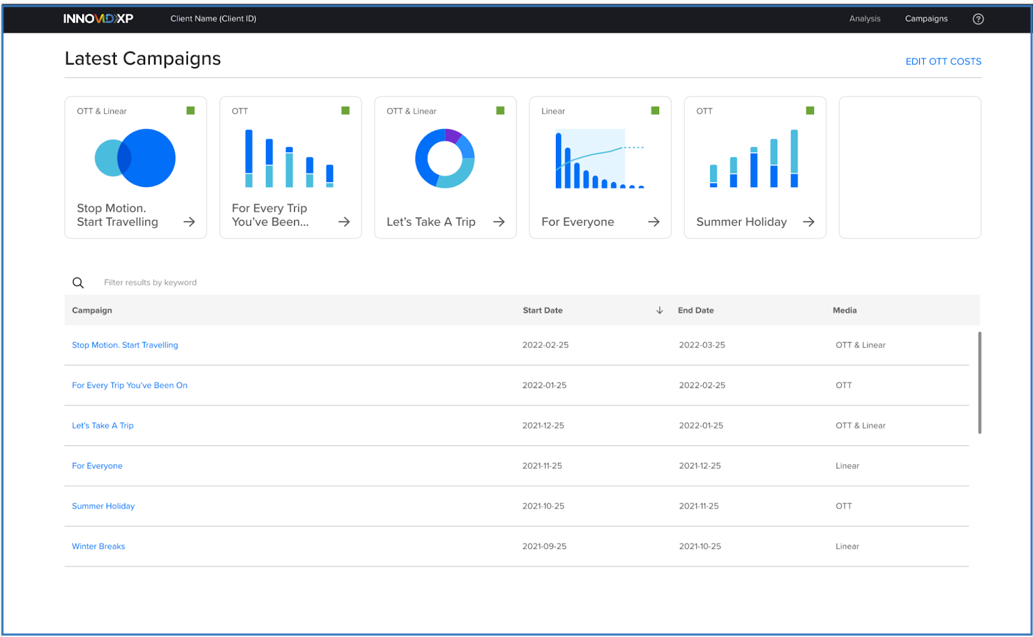
Task: Select the Campaigns menu item
Action: [926, 19]
